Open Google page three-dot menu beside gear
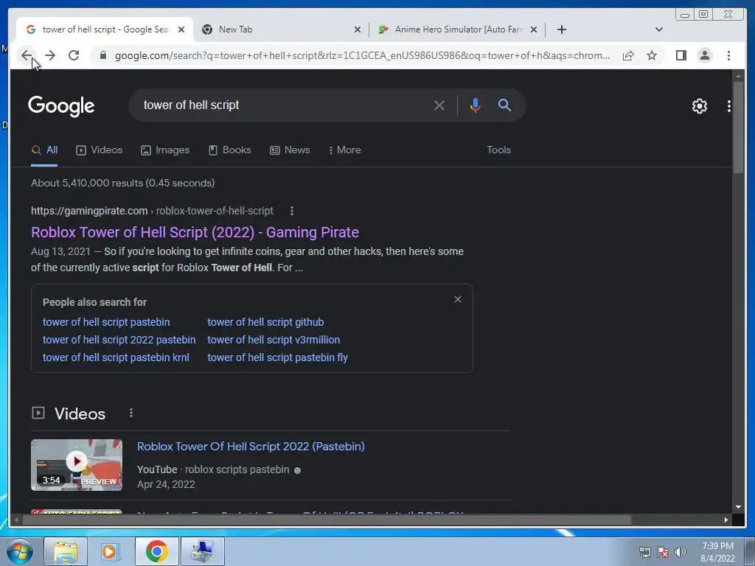 (729, 106)
